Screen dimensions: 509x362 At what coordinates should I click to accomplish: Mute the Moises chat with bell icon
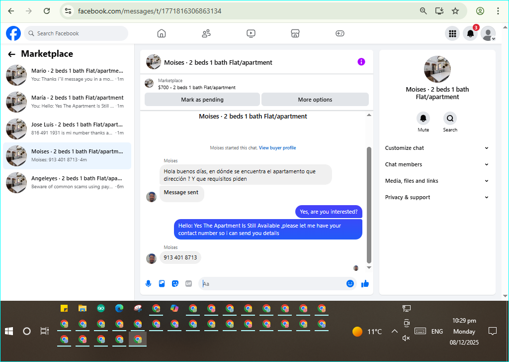(x=424, y=119)
